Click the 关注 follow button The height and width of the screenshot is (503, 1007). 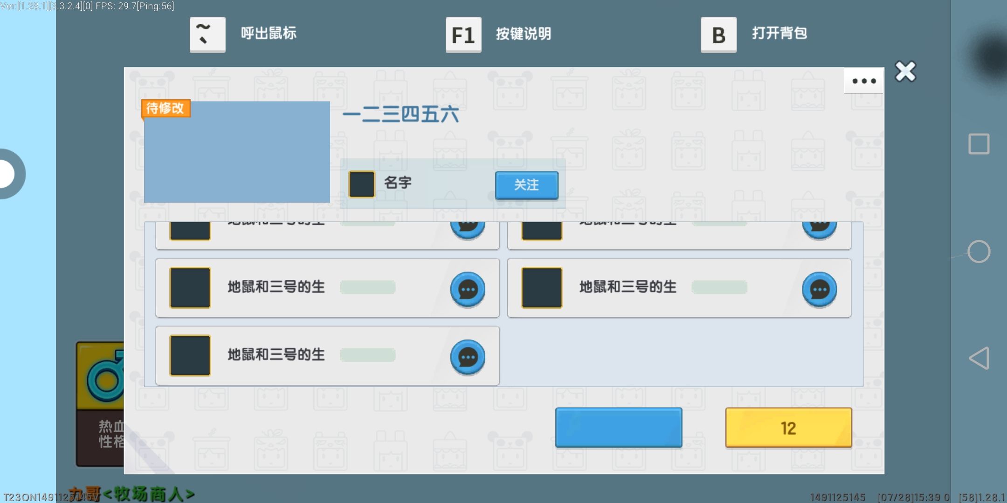pyautogui.click(x=526, y=185)
